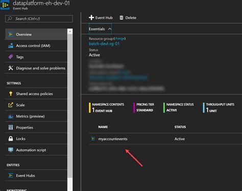Open Shared access policies
Screen dimensions: 242x191
click(36, 94)
